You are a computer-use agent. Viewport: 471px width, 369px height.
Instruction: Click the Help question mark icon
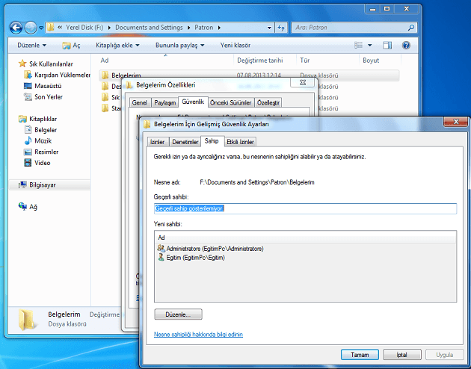(406, 45)
